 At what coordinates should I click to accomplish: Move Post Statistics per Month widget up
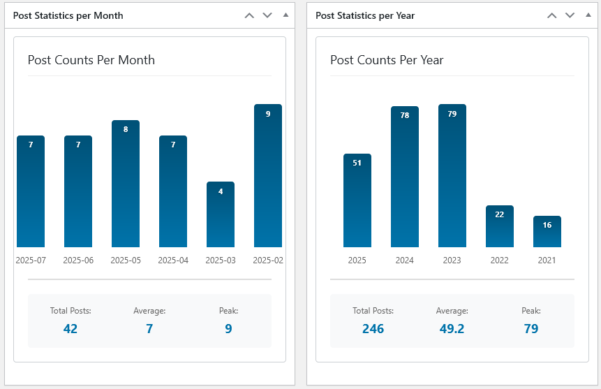click(x=249, y=15)
